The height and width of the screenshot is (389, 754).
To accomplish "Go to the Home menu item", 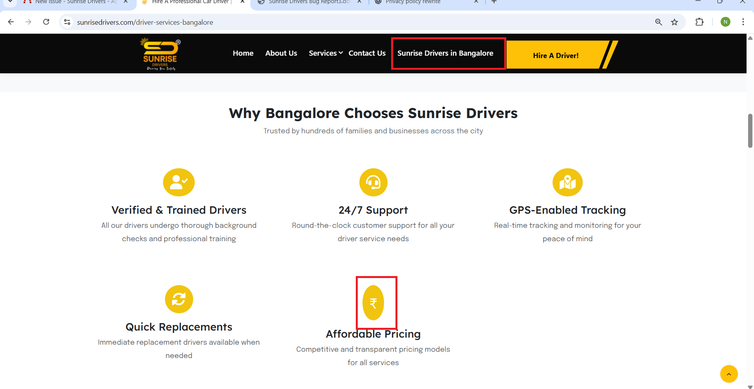I will pyautogui.click(x=243, y=53).
